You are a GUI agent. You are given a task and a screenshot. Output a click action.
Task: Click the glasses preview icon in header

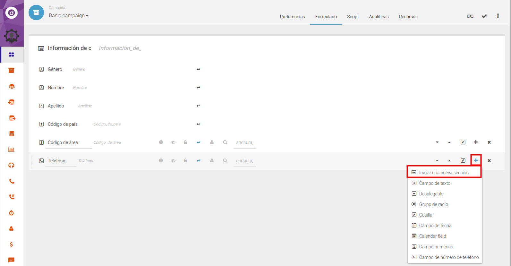(x=470, y=16)
